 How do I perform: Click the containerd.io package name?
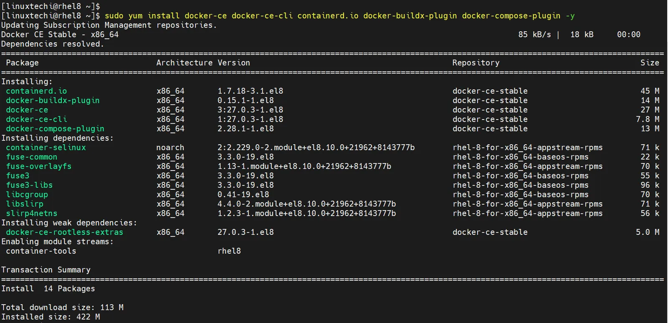point(36,91)
